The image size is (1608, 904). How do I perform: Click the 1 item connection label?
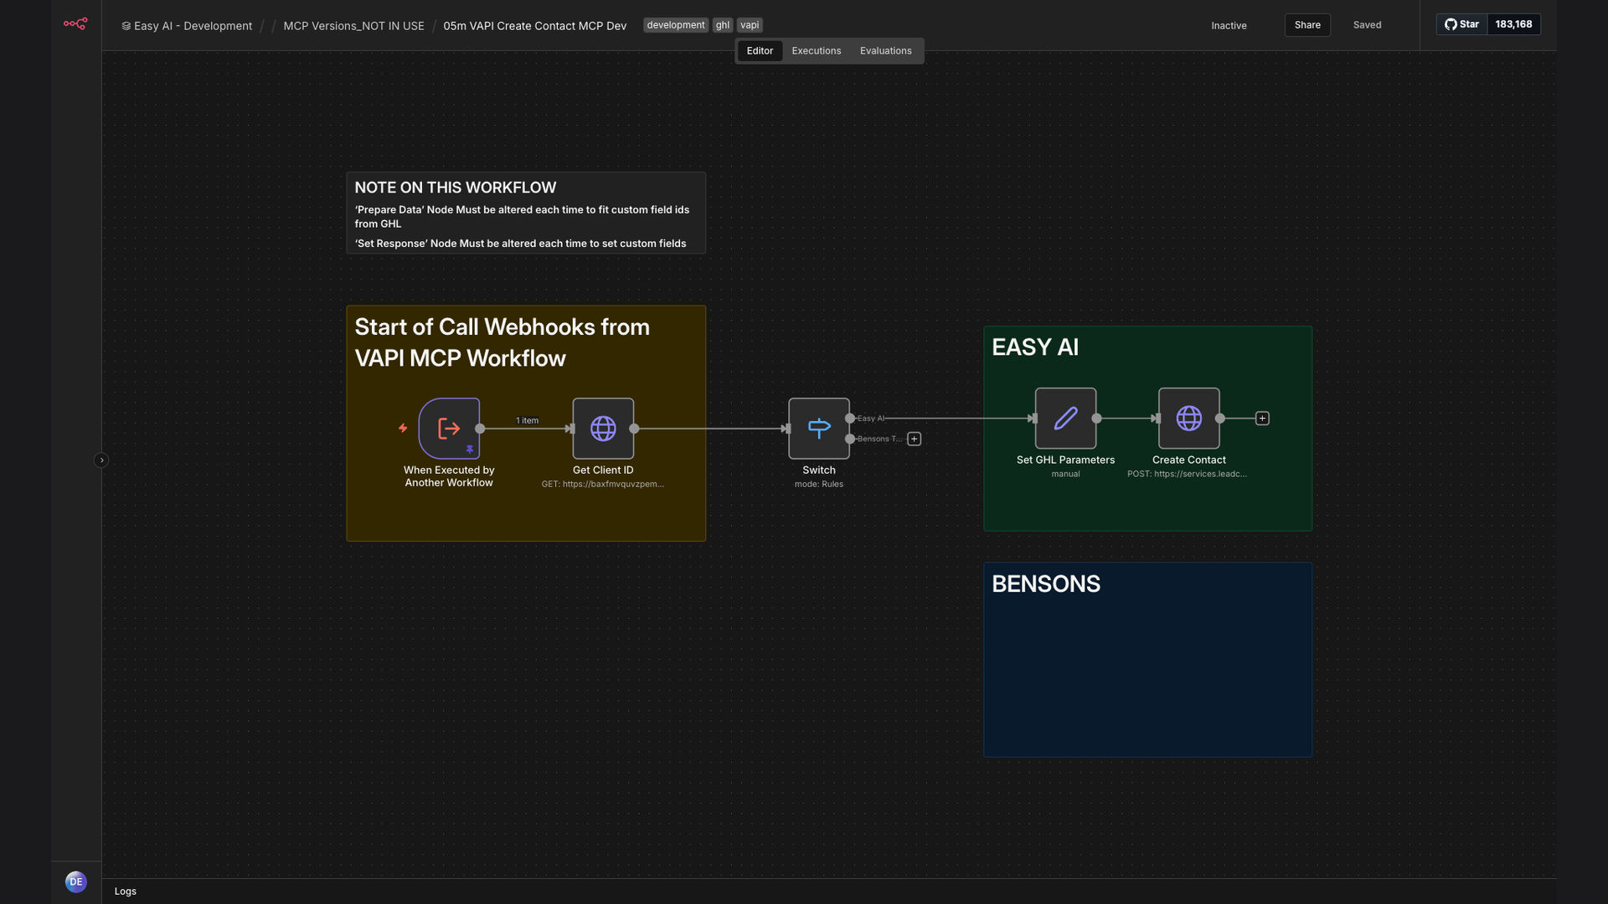(527, 420)
